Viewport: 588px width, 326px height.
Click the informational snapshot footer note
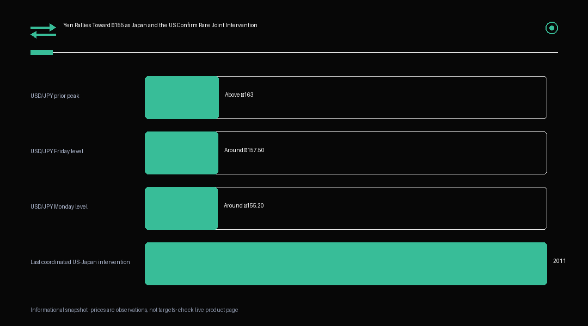coord(134,310)
